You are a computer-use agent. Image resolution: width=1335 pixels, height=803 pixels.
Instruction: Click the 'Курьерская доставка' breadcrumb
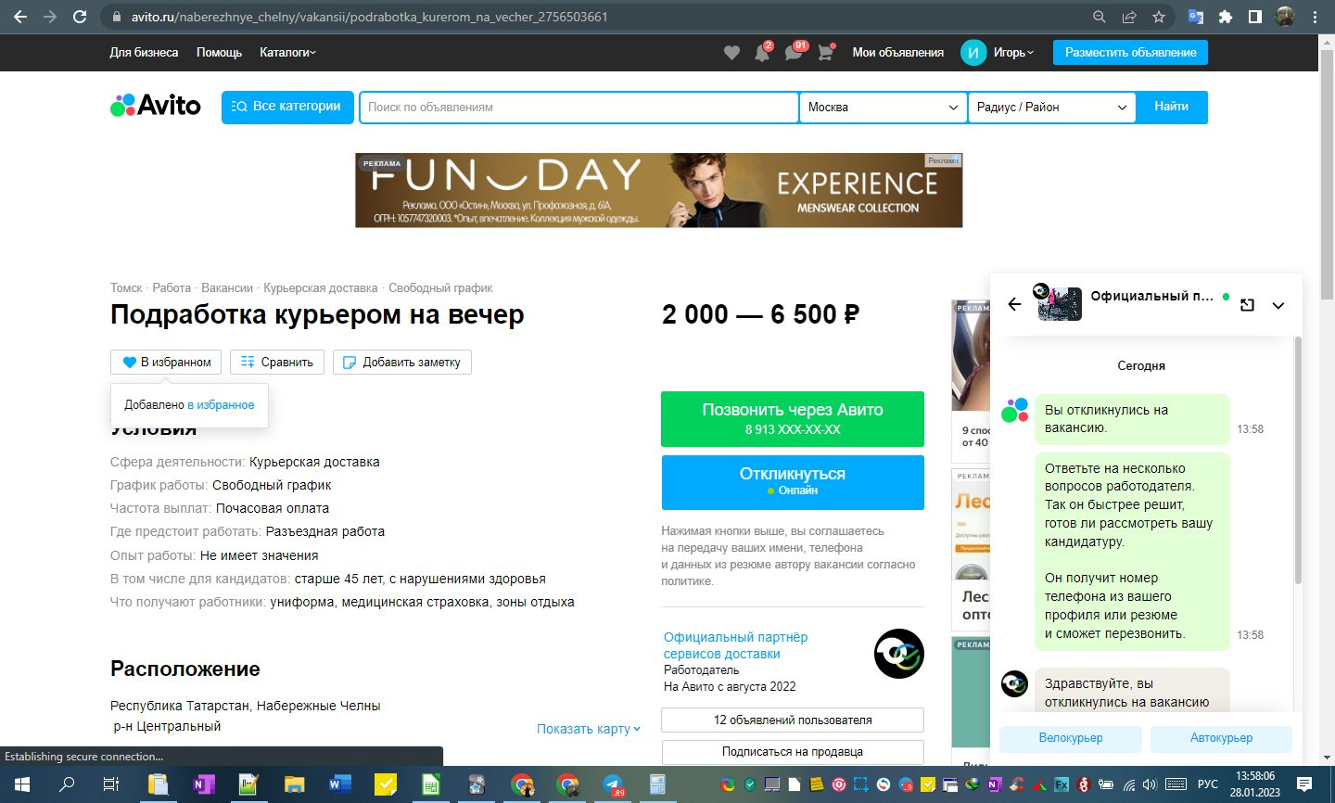[x=321, y=288]
